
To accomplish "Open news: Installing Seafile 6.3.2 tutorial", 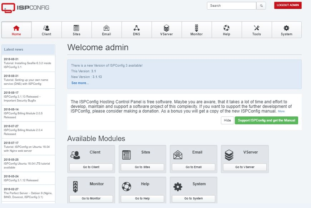I will 28,63.
